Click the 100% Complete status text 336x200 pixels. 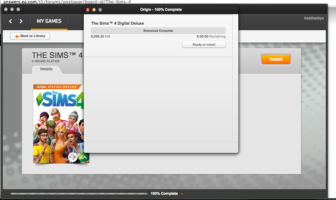point(164,194)
